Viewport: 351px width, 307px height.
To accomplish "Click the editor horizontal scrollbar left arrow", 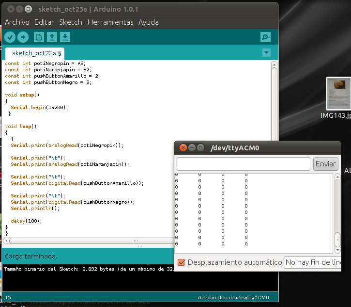I will (x=6, y=241).
